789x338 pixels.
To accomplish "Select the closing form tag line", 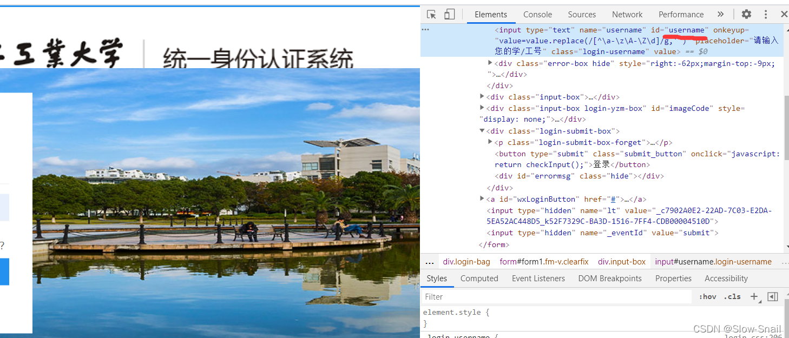I will click(x=494, y=244).
